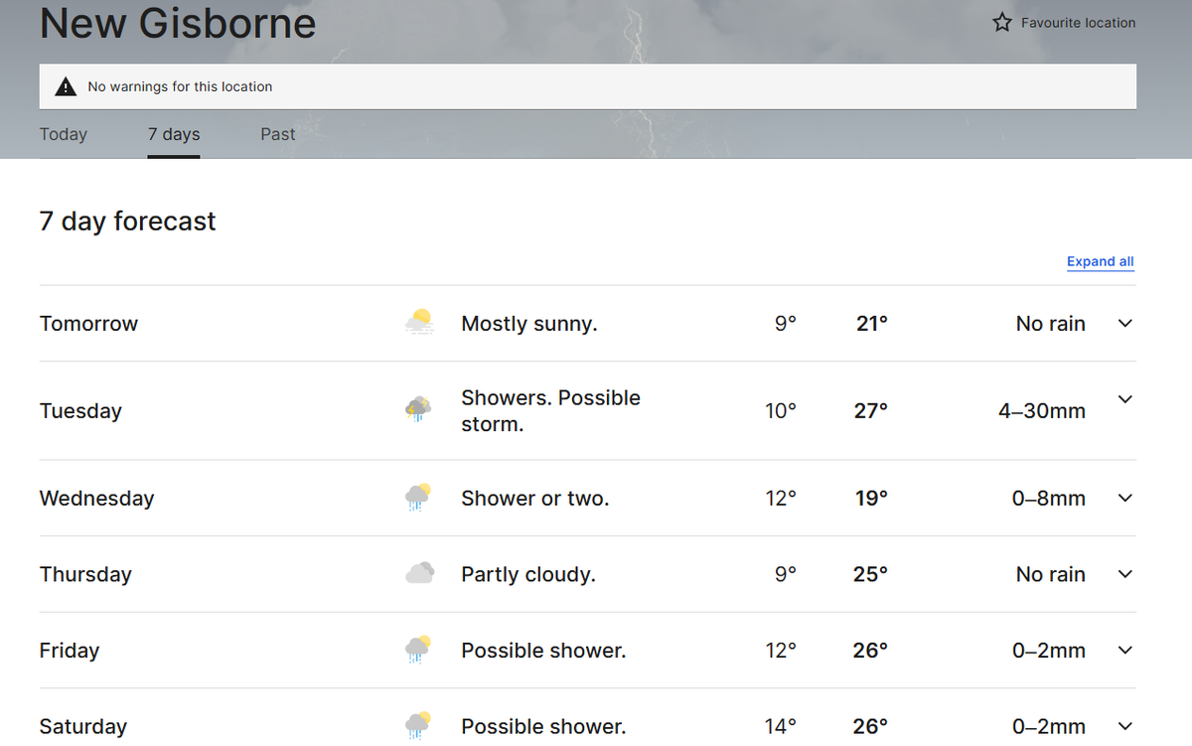Screen dimensions: 1192x746
Task: Click the Expand all link
Action: [x=1100, y=261]
